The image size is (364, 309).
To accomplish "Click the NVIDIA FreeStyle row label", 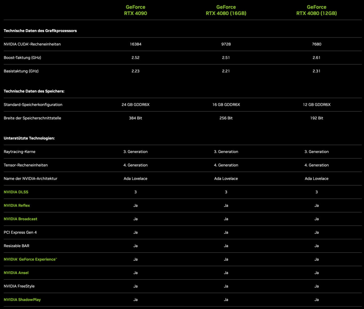I will (19, 286).
